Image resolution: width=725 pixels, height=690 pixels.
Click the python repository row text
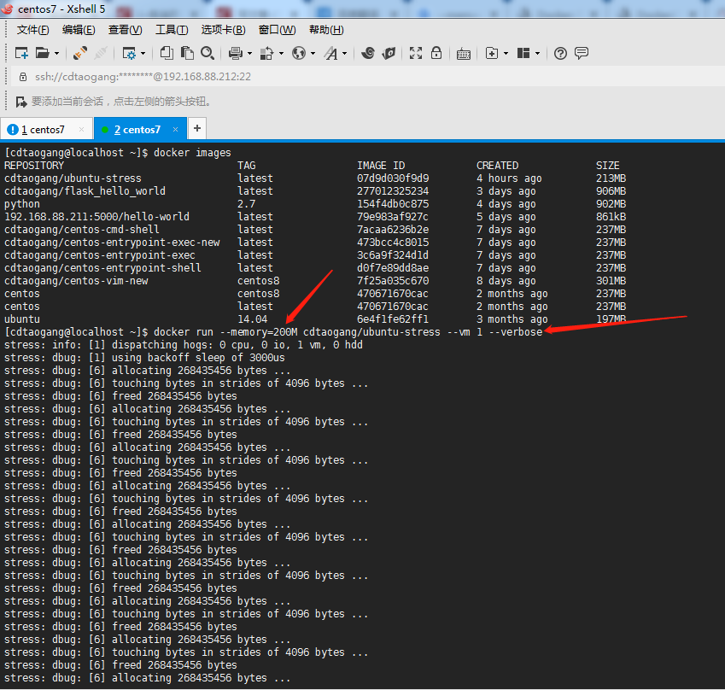click(x=21, y=204)
